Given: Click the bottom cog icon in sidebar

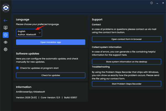Looking at the screenshot, I should pyautogui.click(x=6, y=49).
